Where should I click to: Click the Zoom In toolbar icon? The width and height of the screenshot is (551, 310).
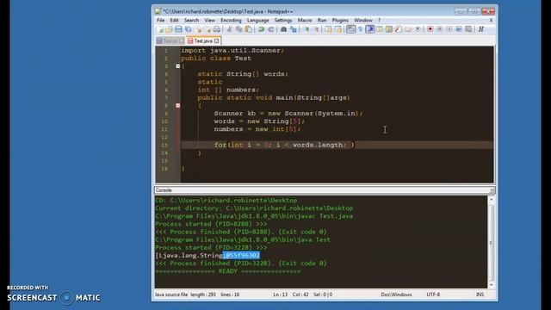point(306,29)
